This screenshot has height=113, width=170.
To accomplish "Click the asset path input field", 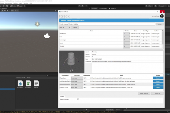I will [x=107, y=24].
